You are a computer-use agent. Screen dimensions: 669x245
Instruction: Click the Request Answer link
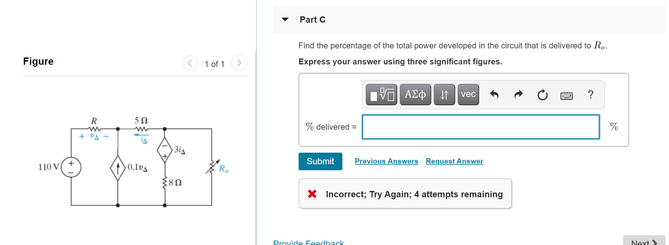(x=454, y=161)
